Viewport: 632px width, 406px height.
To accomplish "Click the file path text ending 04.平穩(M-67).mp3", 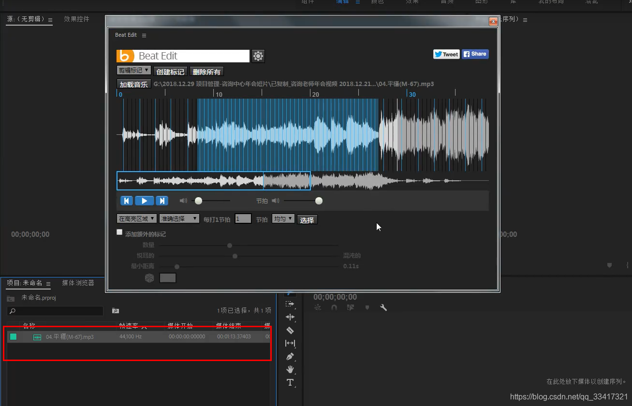I will point(294,84).
